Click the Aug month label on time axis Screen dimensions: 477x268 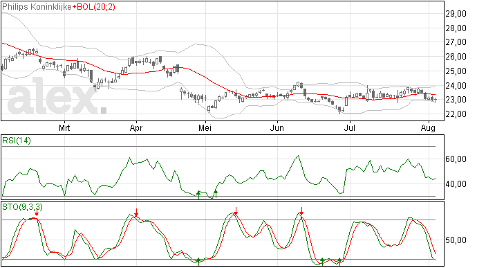(x=428, y=128)
